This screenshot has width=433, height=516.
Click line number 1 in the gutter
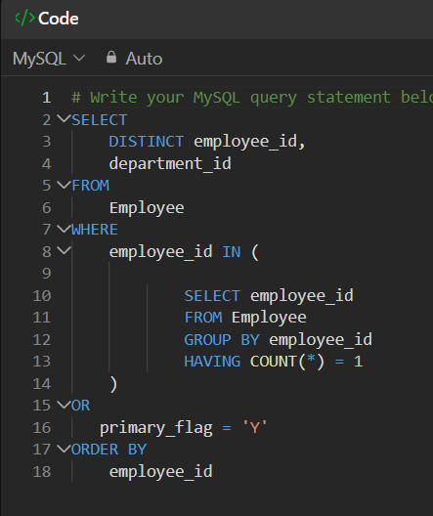click(x=47, y=98)
